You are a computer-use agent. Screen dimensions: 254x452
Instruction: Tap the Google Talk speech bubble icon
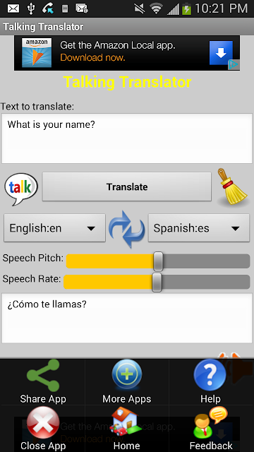21,189
